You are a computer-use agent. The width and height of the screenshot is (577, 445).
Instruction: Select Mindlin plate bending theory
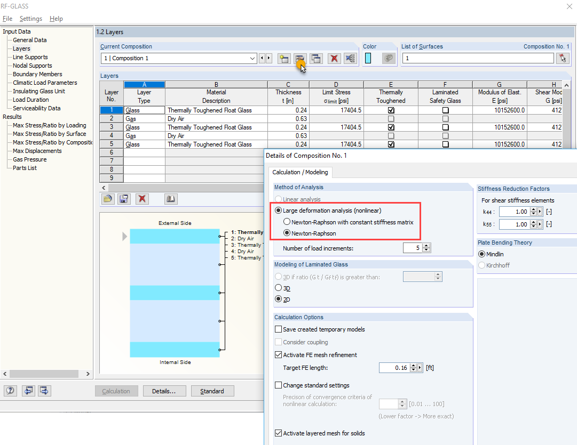pos(481,254)
